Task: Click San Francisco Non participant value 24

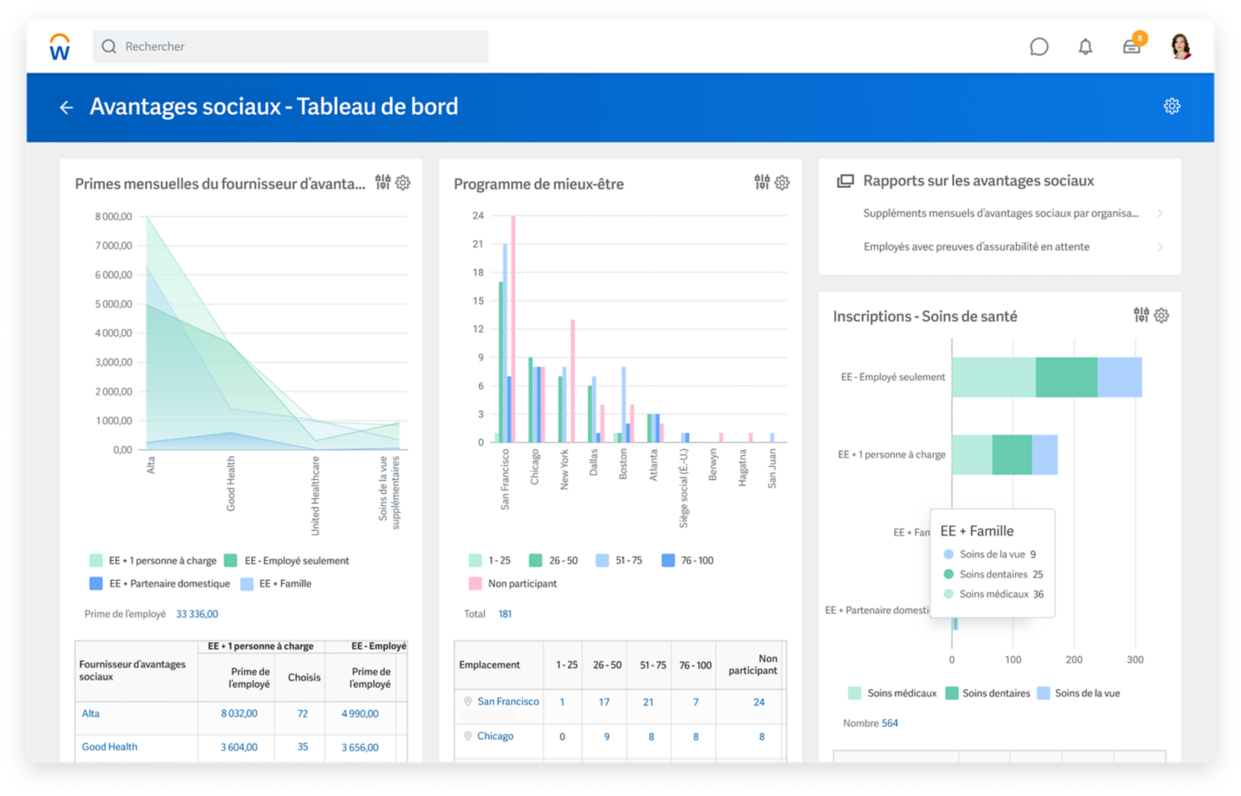Action: point(759,702)
